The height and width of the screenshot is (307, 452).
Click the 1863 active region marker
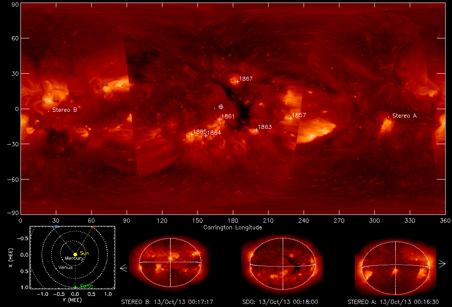(257, 130)
